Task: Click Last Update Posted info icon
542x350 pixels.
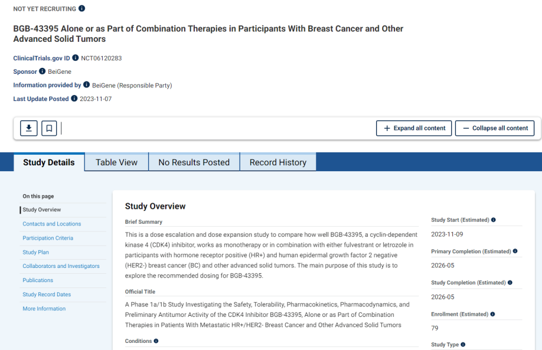Action: [x=74, y=99]
